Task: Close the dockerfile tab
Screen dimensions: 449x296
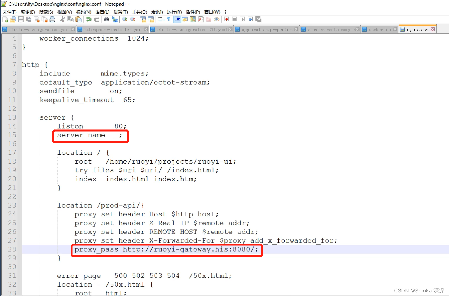Action: click(x=395, y=29)
